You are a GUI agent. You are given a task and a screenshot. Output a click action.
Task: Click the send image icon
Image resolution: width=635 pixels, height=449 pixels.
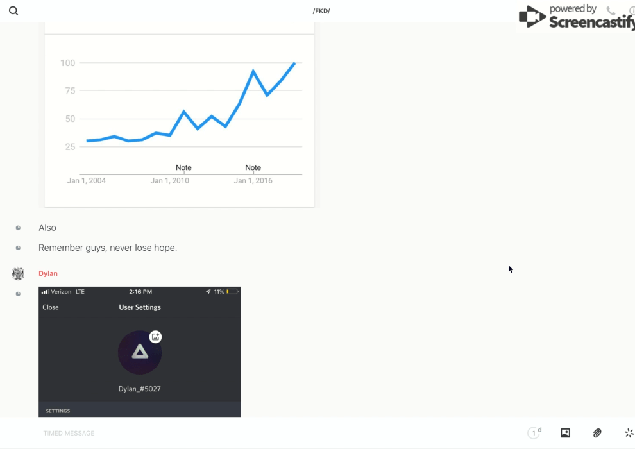[565, 434]
